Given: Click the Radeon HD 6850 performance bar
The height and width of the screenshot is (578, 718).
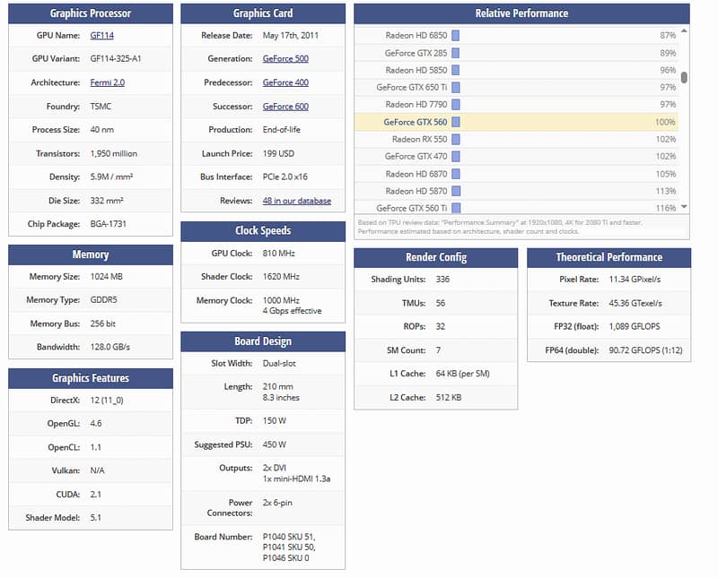Looking at the screenshot, I should tap(456, 35).
